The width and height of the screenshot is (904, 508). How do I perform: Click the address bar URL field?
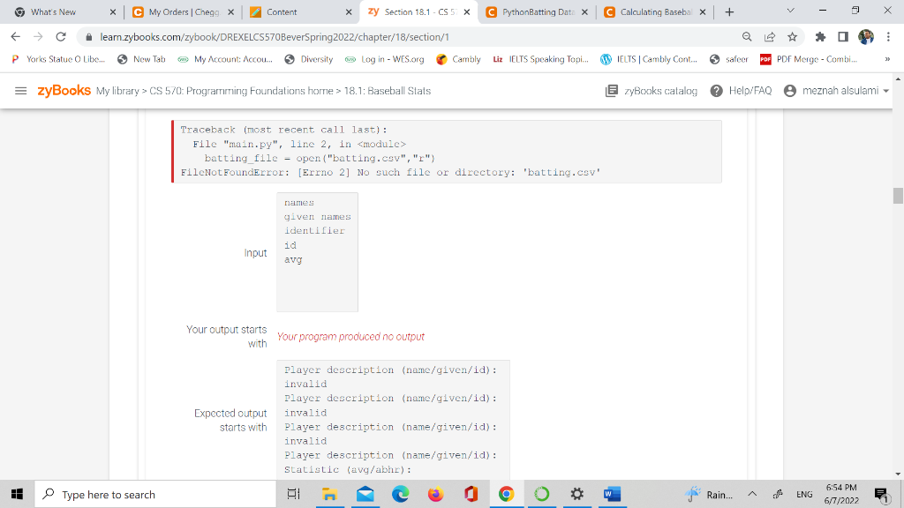pos(403,37)
